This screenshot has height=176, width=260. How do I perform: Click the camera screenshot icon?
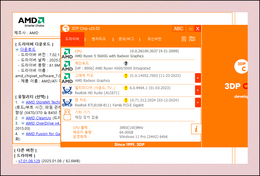[x=192, y=39]
